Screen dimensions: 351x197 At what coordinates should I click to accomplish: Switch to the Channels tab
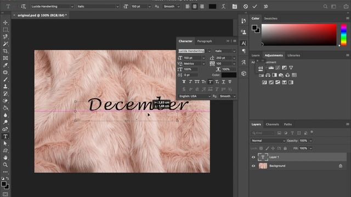tap(272, 124)
